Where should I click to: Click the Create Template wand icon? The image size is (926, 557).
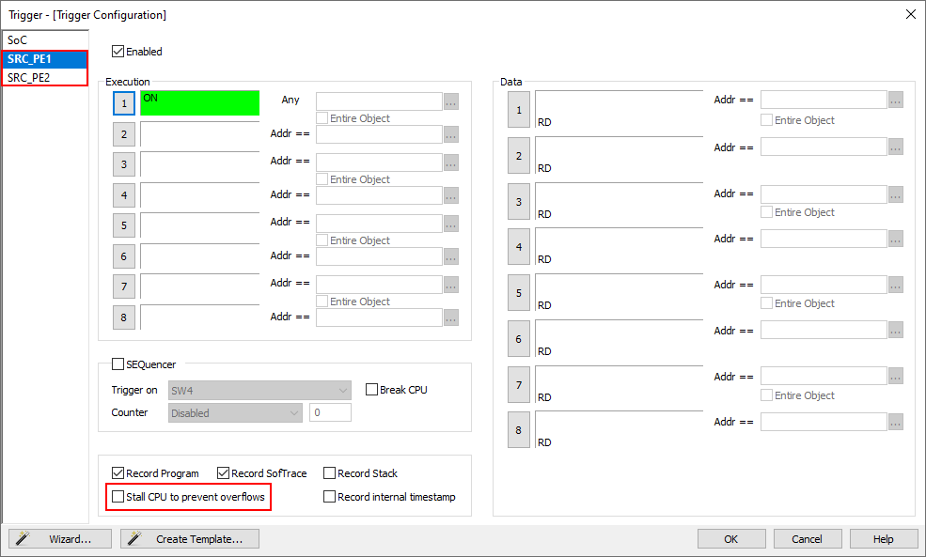[135, 539]
